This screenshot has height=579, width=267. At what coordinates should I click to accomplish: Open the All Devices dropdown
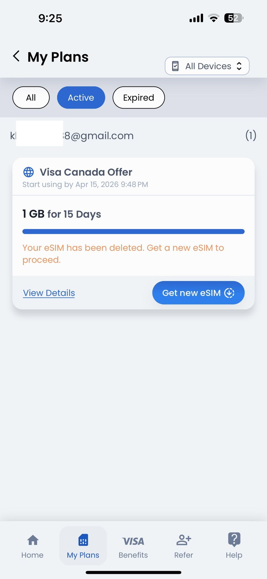coord(207,66)
